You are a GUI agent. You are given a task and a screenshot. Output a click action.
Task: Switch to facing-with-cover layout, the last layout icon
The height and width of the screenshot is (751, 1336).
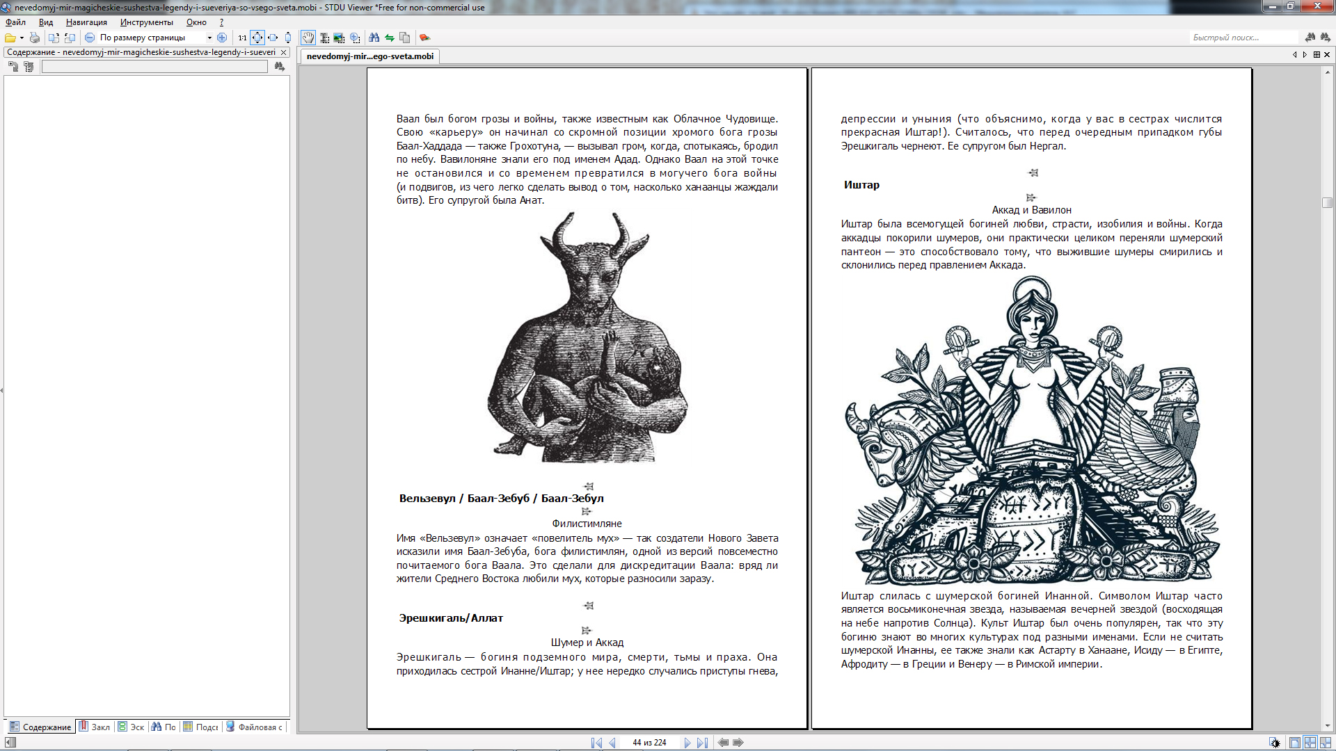click(x=1326, y=743)
